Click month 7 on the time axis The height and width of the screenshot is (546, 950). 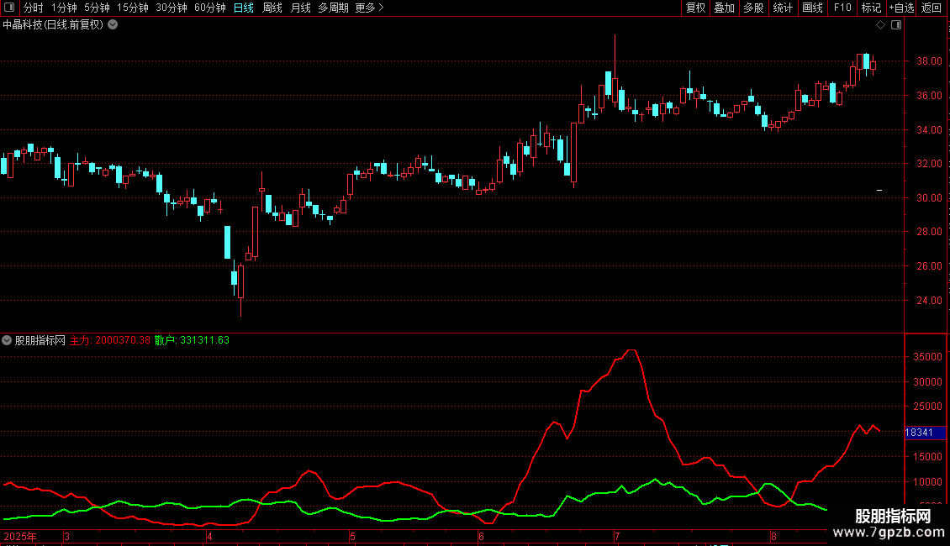pyautogui.click(x=617, y=536)
